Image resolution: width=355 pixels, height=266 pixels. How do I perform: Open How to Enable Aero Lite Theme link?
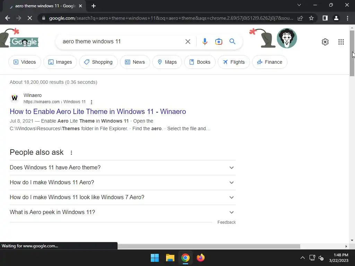pos(98,112)
